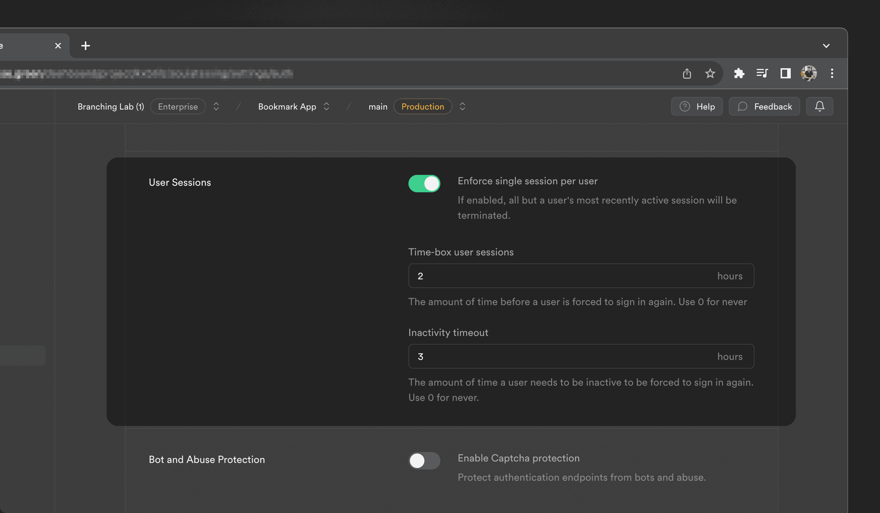Click the main branch label
The image size is (880, 513).
coord(378,107)
